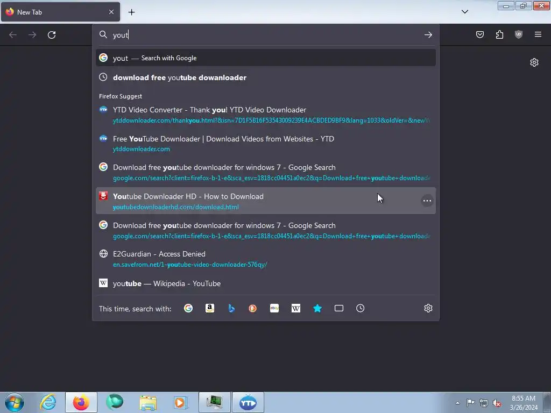Open Windows Media Player taskbar icon
The height and width of the screenshot is (413, 551).
[181, 402]
